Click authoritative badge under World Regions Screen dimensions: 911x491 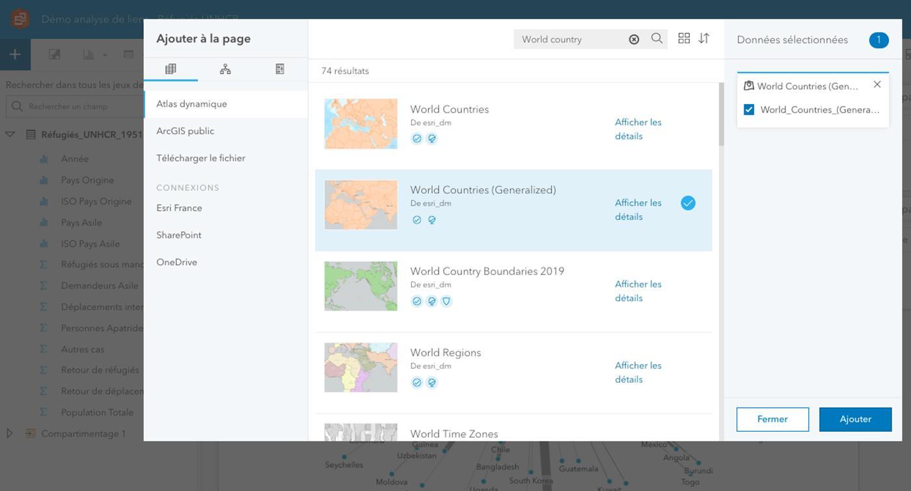click(416, 382)
